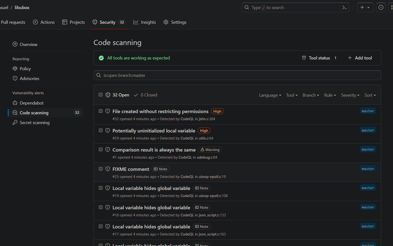This screenshot has height=246, width=393.
Task: Click the shield icon of the FIXME comment alert
Action: [108, 169]
